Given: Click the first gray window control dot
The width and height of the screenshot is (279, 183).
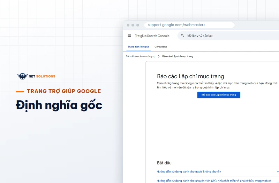Looking at the screenshot, I should click(128, 25).
